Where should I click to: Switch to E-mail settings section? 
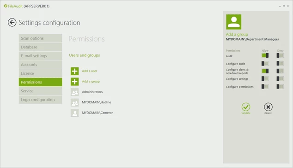(40, 56)
